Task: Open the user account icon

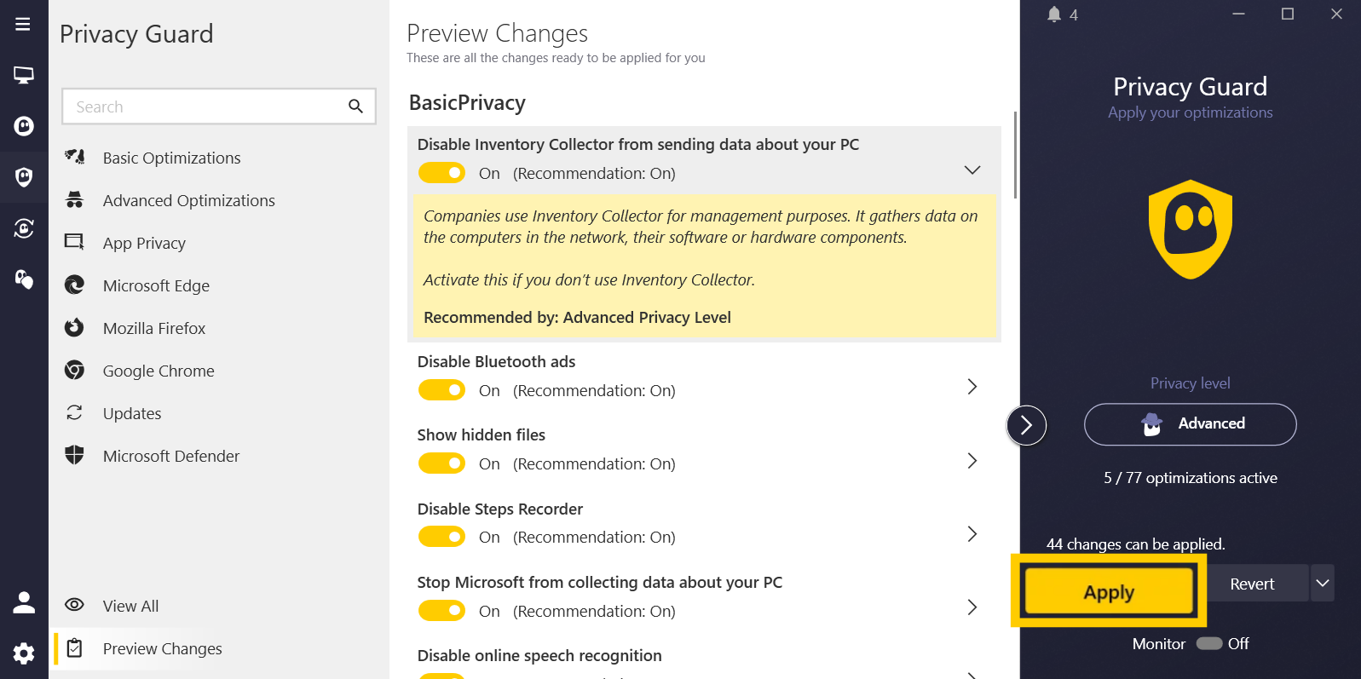Action: tap(24, 602)
